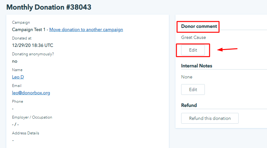Click the Donated at label
267x148 pixels.
[22, 38]
